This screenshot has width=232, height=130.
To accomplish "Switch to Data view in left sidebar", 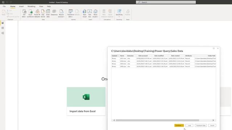I will pos(3,28).
